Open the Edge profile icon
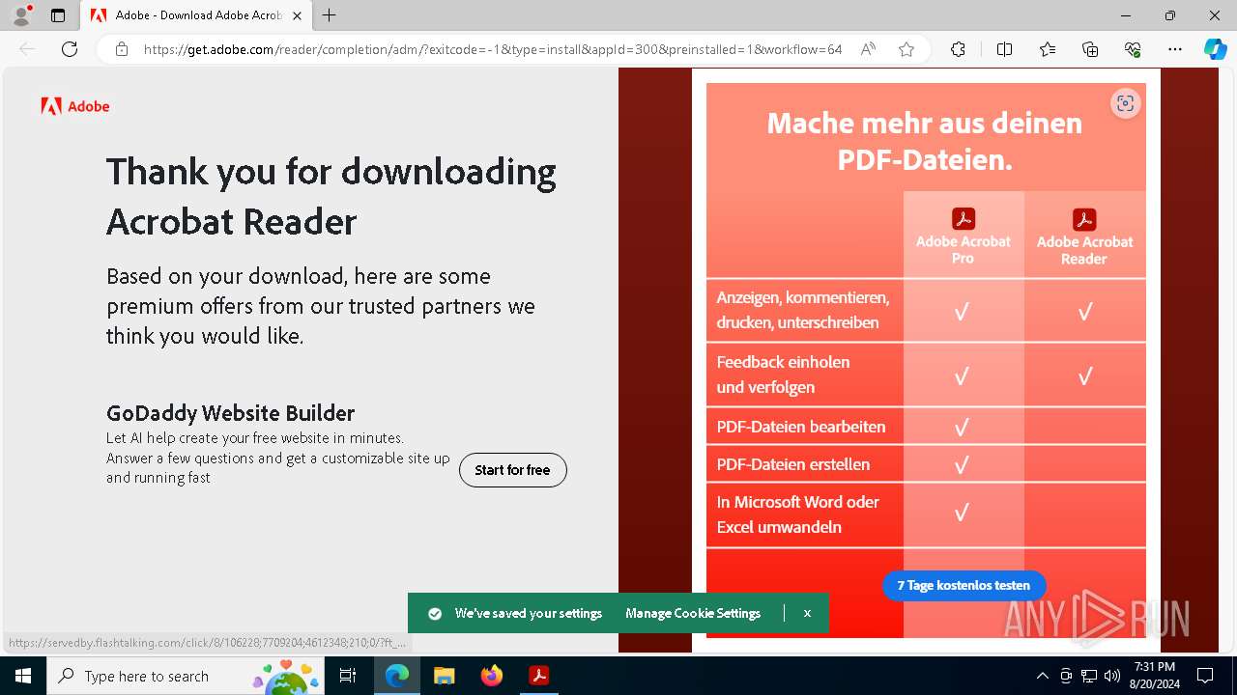1237x695 pixels. (x=21, y=15)
